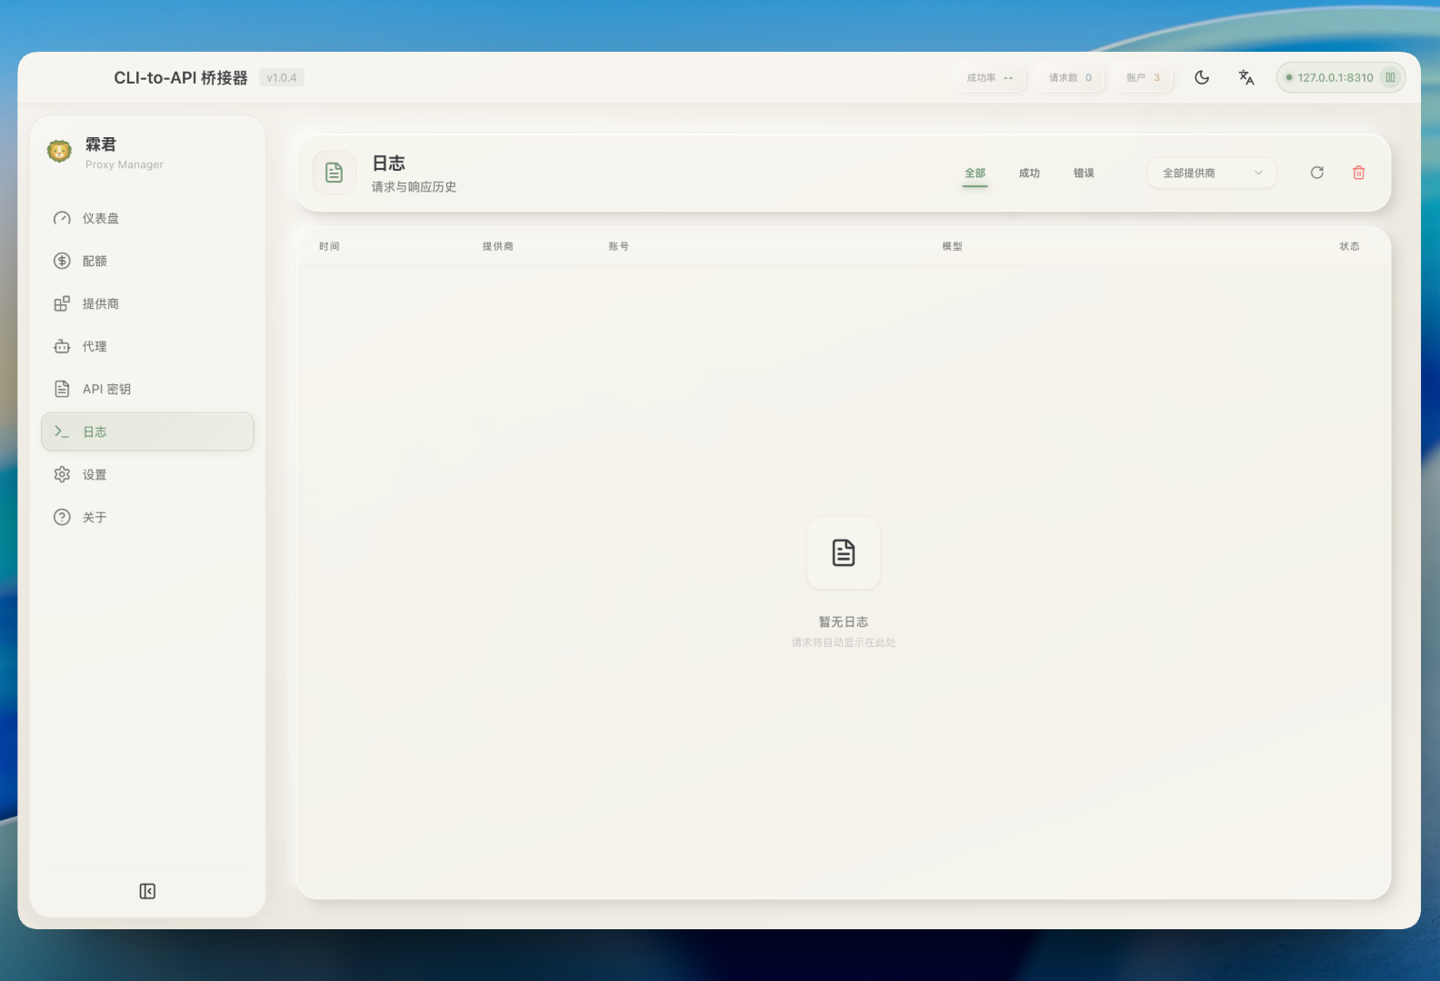Open the language translation switcher icon
The image size is (1440, 981).
pos(1246,77)
